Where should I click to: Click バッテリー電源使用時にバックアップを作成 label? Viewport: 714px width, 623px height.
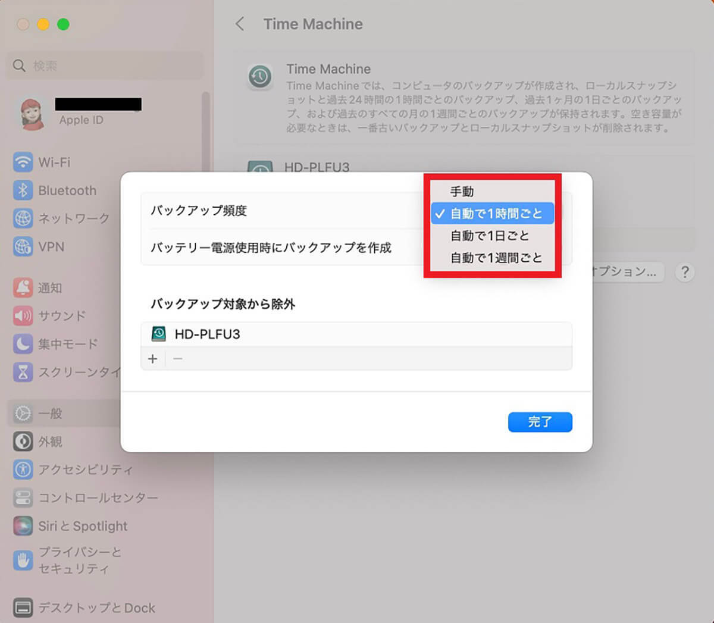point(271,248)
